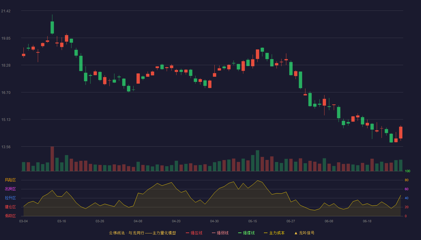Screen dimensions: 421x240
Task: Click the 13.56 price axis label
Action: pyautogui.click(x=6, y=147)
